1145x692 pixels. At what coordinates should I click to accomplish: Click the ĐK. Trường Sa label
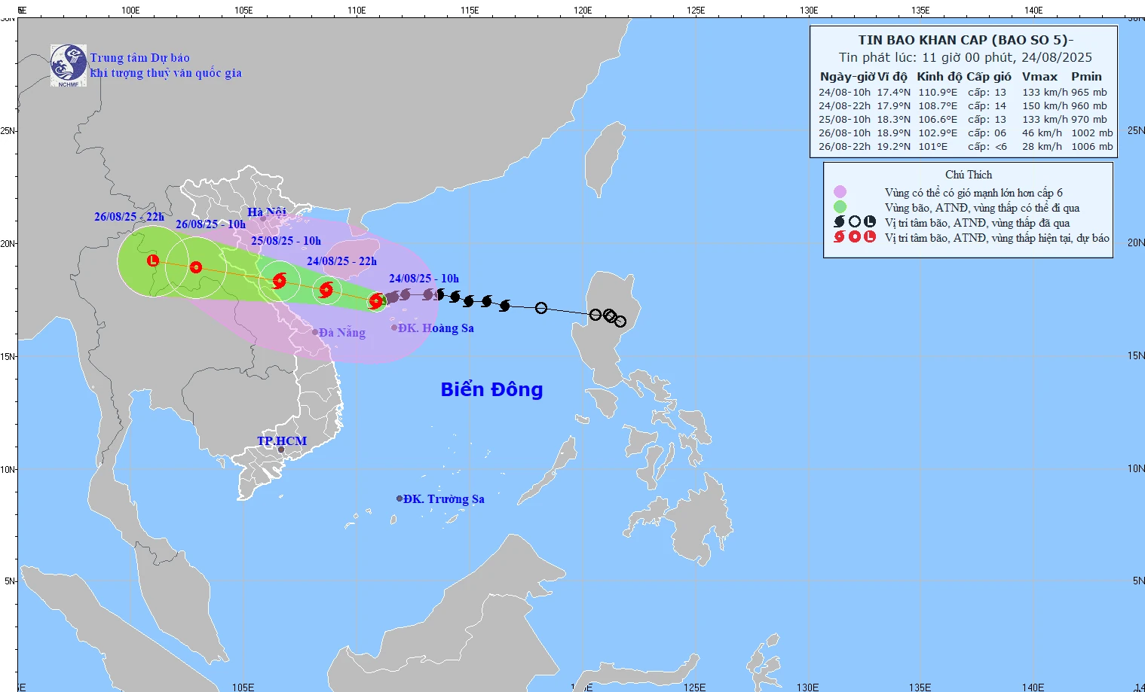(443, 499)
